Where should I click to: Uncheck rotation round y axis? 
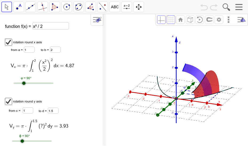tap(8, 101)
